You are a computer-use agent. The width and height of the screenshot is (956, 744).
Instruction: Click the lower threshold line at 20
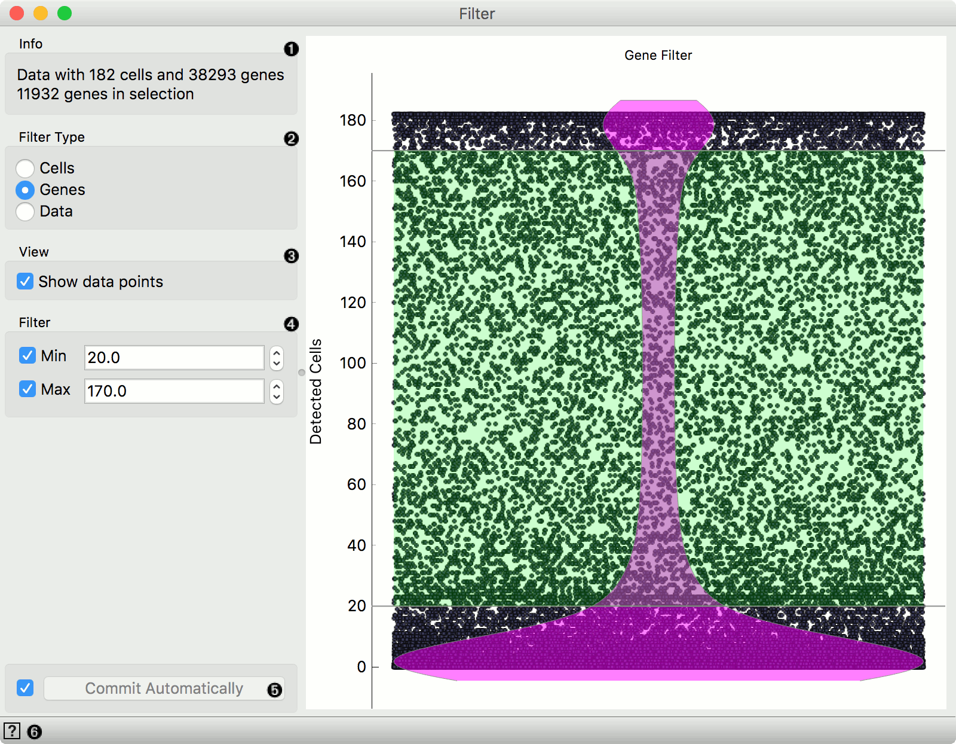click(x=657, y=606)
